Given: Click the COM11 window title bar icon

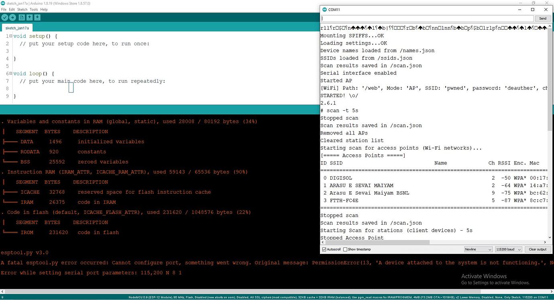Looking at the screenshot, I should pos(324,9).
